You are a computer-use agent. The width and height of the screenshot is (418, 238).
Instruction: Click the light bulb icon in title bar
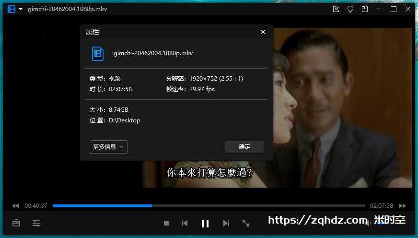pyautogui.click(x=350, y=9)
